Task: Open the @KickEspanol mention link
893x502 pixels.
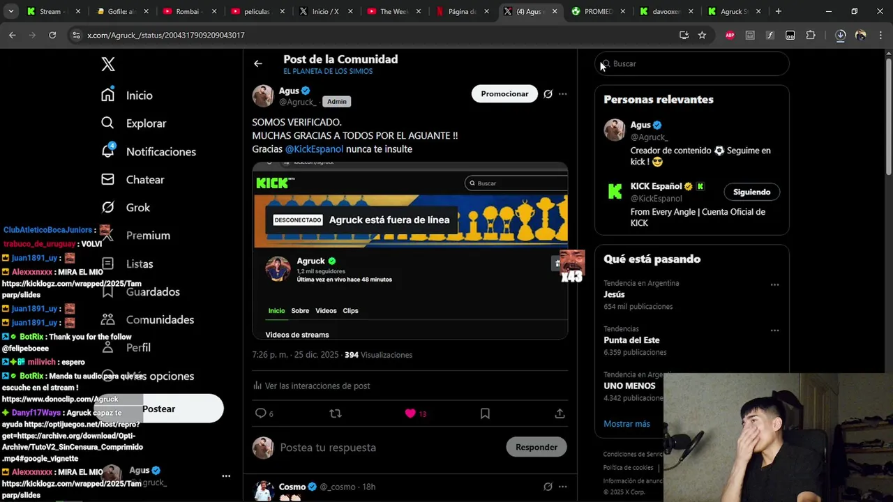Action: 314,149
